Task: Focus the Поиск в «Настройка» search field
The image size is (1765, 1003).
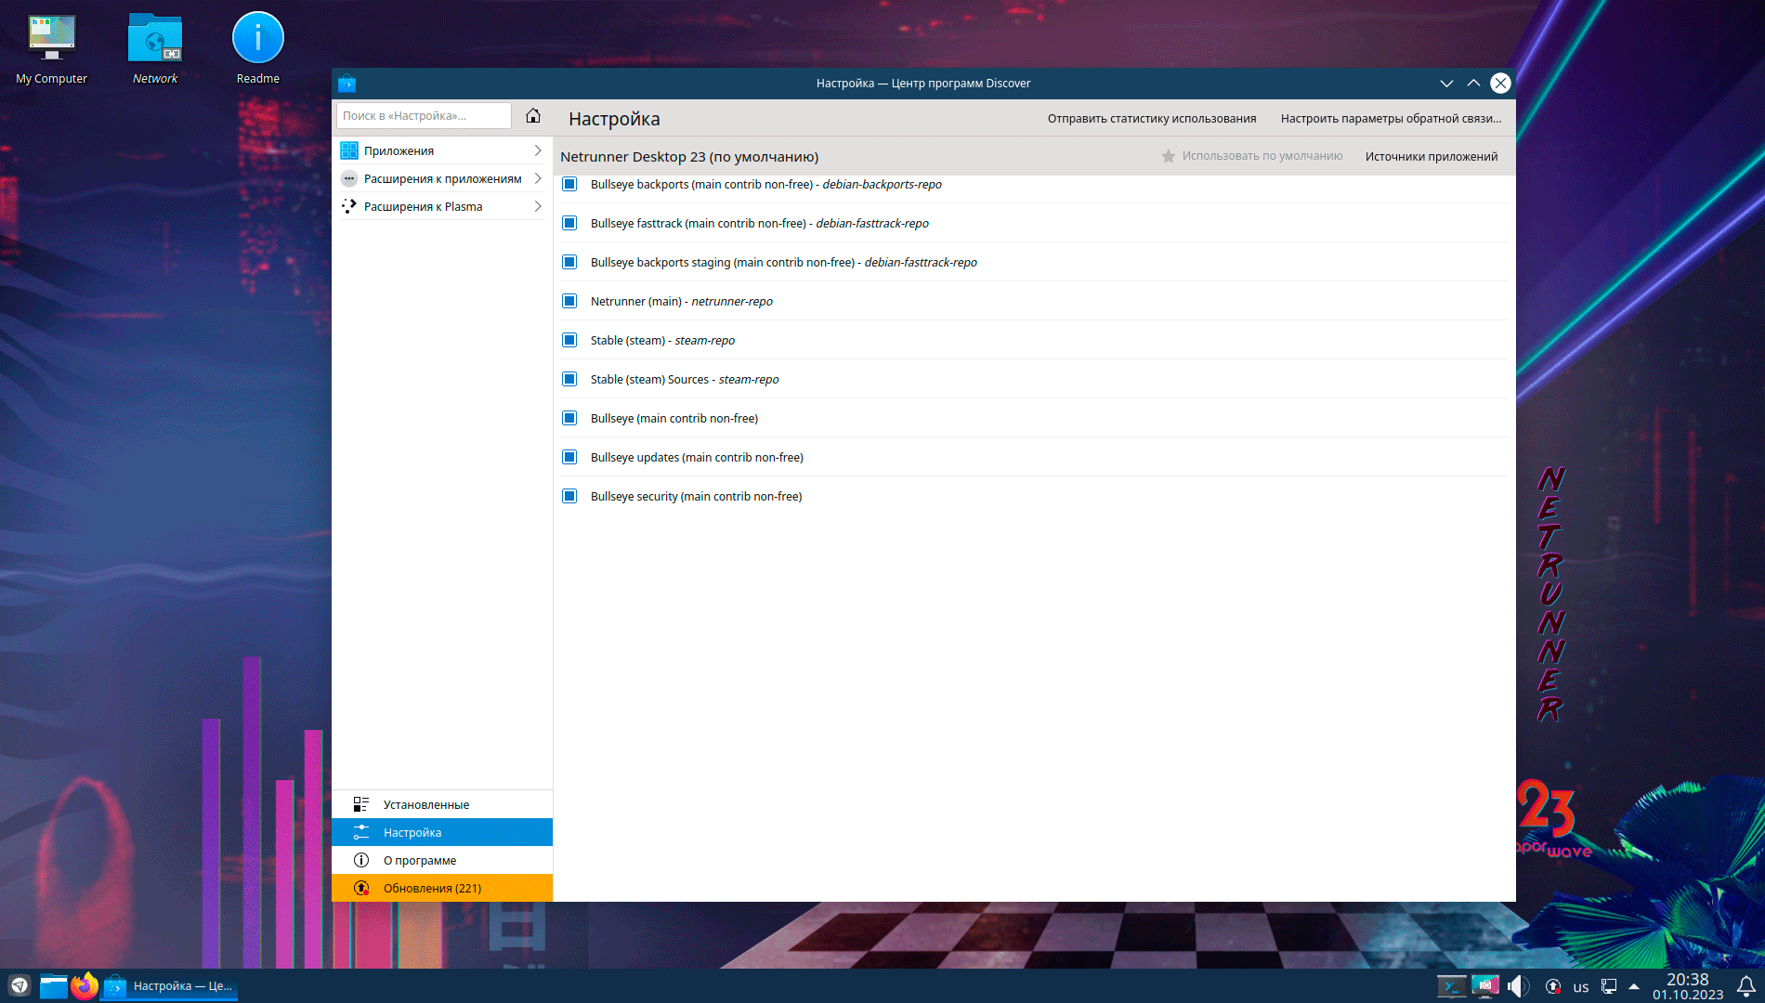Action: pyautogui.click(x=423, y=116)
